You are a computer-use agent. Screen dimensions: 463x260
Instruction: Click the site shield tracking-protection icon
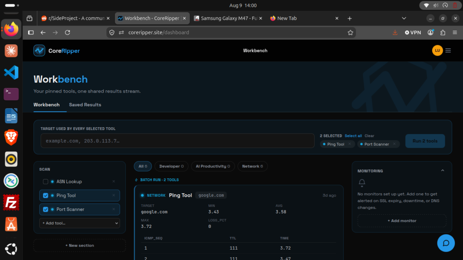pyautogui.click(x=112, y=32)
